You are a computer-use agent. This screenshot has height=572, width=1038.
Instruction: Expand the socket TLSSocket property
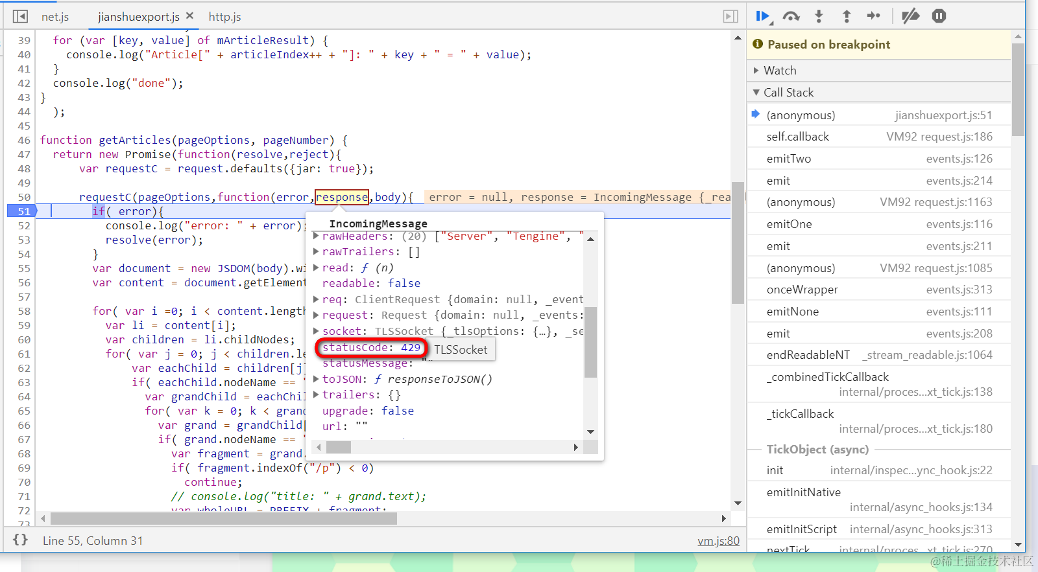click(x=317, y=331)
